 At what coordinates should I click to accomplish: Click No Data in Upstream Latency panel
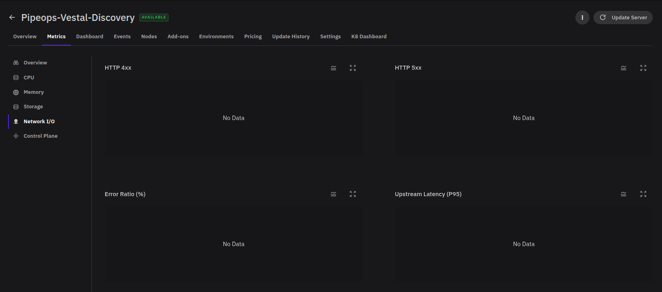pos(524,244)
